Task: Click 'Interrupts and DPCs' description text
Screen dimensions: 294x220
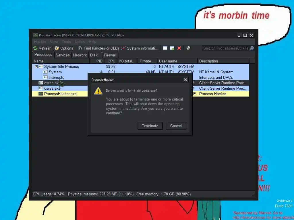Action: tap(216, 77)
